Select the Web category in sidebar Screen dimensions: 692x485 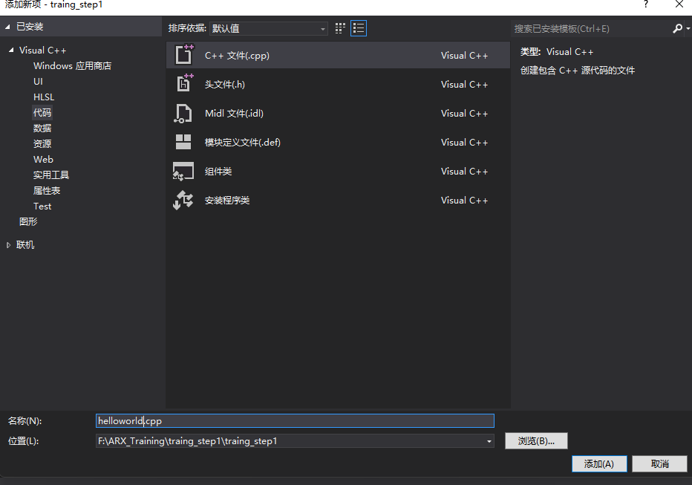click(43, 159)
